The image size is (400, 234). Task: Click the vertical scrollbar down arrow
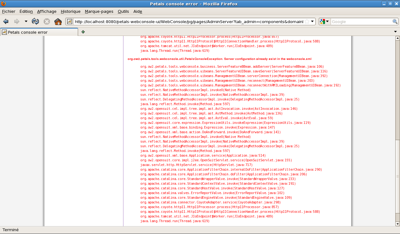pyautogui.click(x=397, y=224)
